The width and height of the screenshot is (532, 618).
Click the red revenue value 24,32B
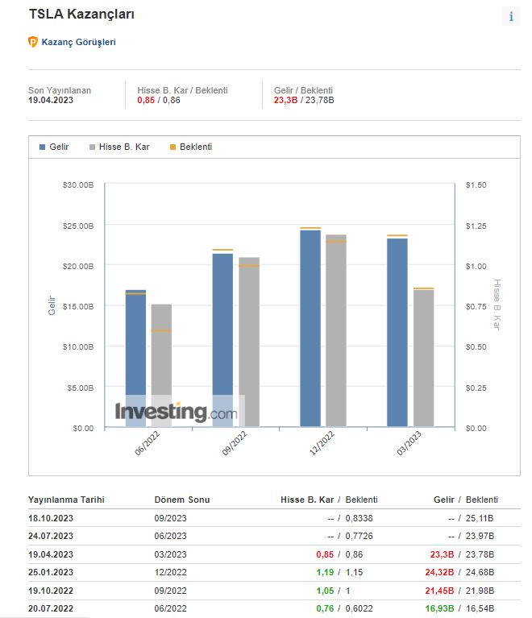tap(439, 572)
